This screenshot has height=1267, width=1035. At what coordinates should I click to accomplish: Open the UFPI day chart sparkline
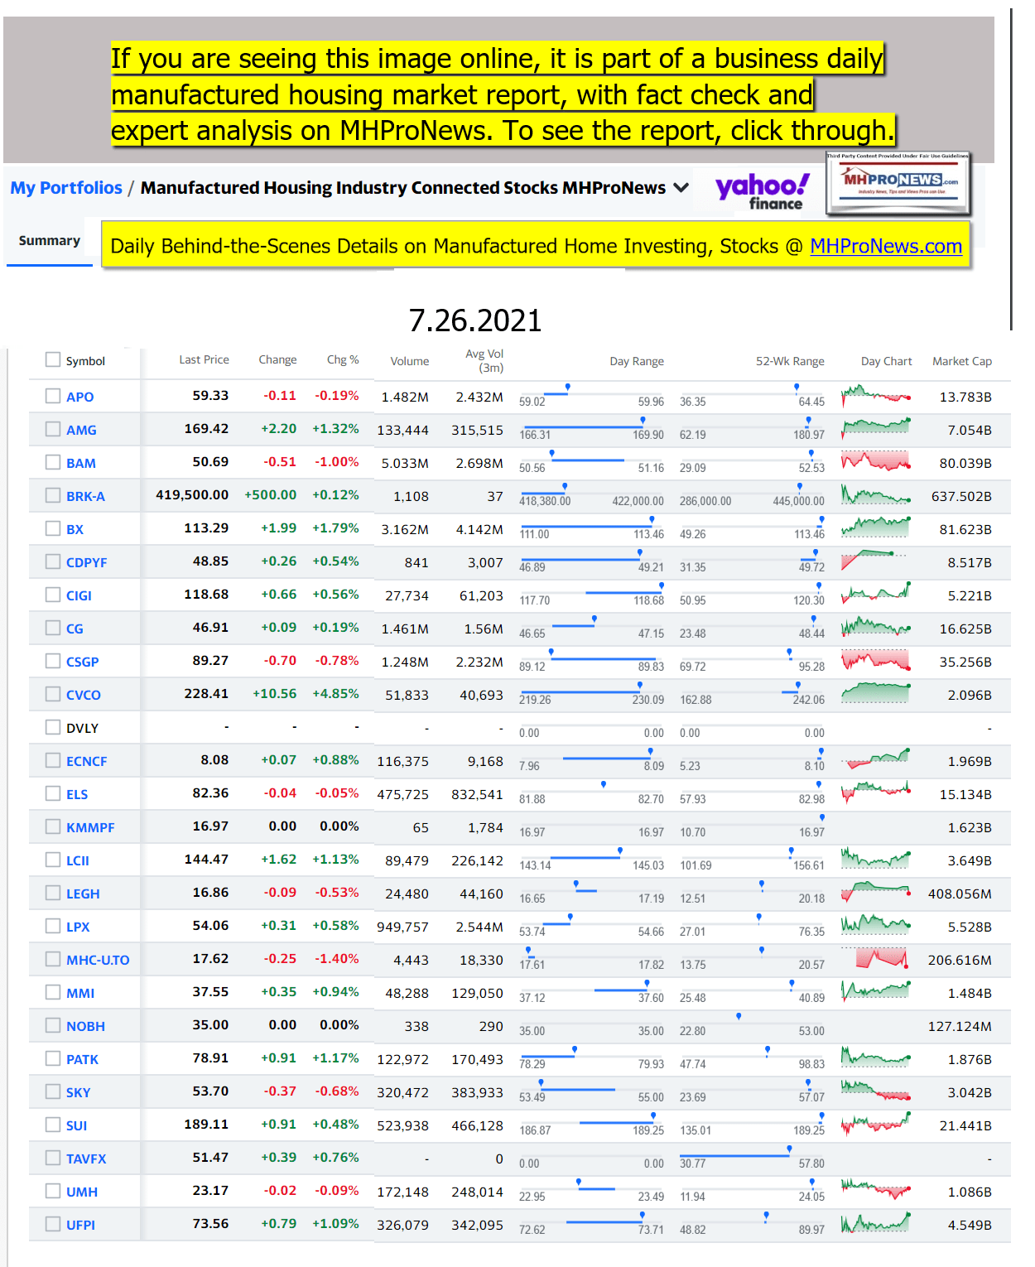(x=875, y=1224)
